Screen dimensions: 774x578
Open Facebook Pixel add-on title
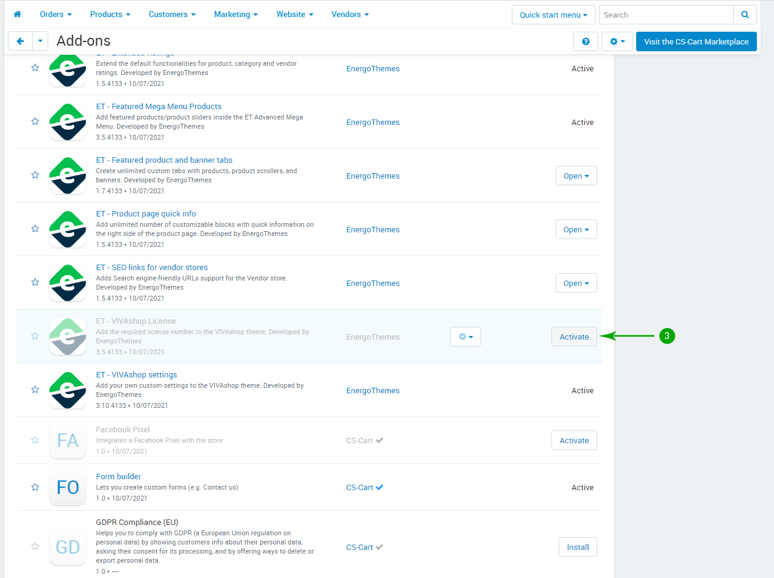(123, 429)
